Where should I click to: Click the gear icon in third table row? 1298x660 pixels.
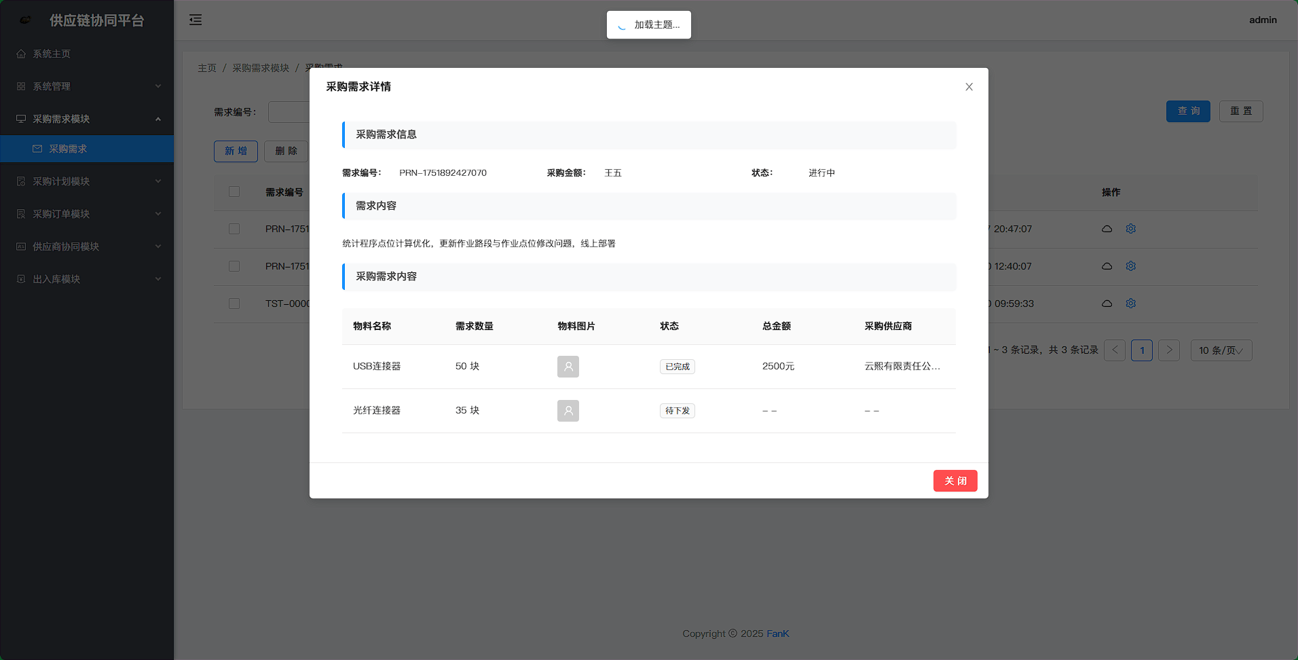[1130, 304]
